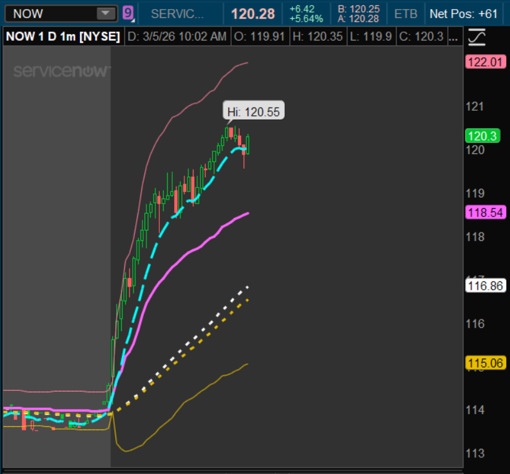Open the chart drawing tools icon
510x474 pixels.
[477, 37]
